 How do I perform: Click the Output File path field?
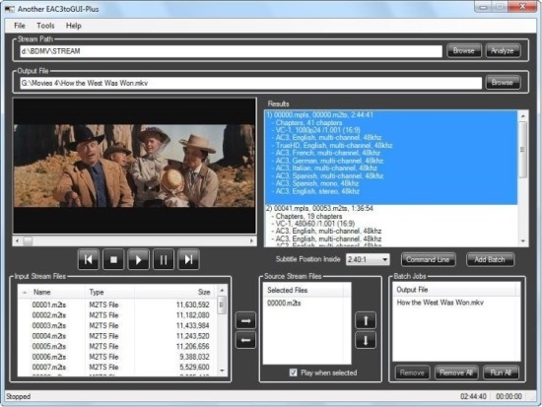[x=251, y=83]
